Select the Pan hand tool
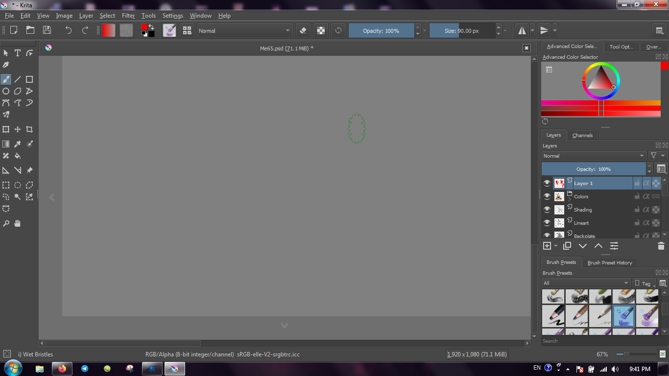The width and height of the screenshot is (669, 376). [x=18, y=223]
